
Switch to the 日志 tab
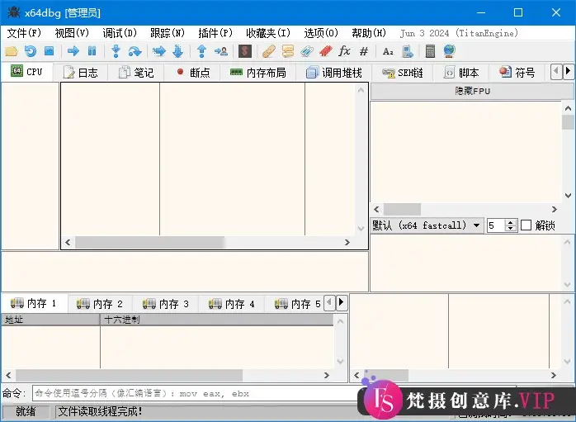pos(81,73)
